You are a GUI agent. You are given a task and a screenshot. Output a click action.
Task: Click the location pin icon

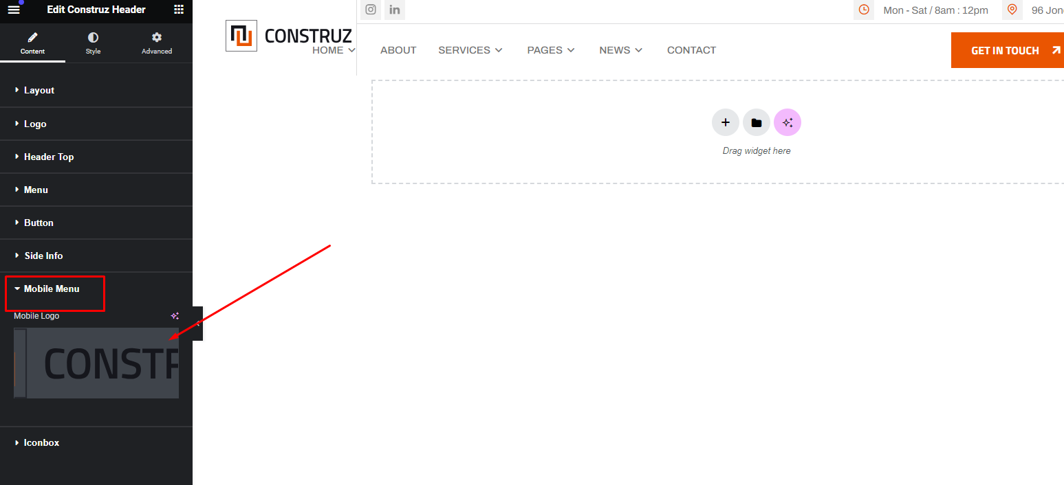[1012, 10]
